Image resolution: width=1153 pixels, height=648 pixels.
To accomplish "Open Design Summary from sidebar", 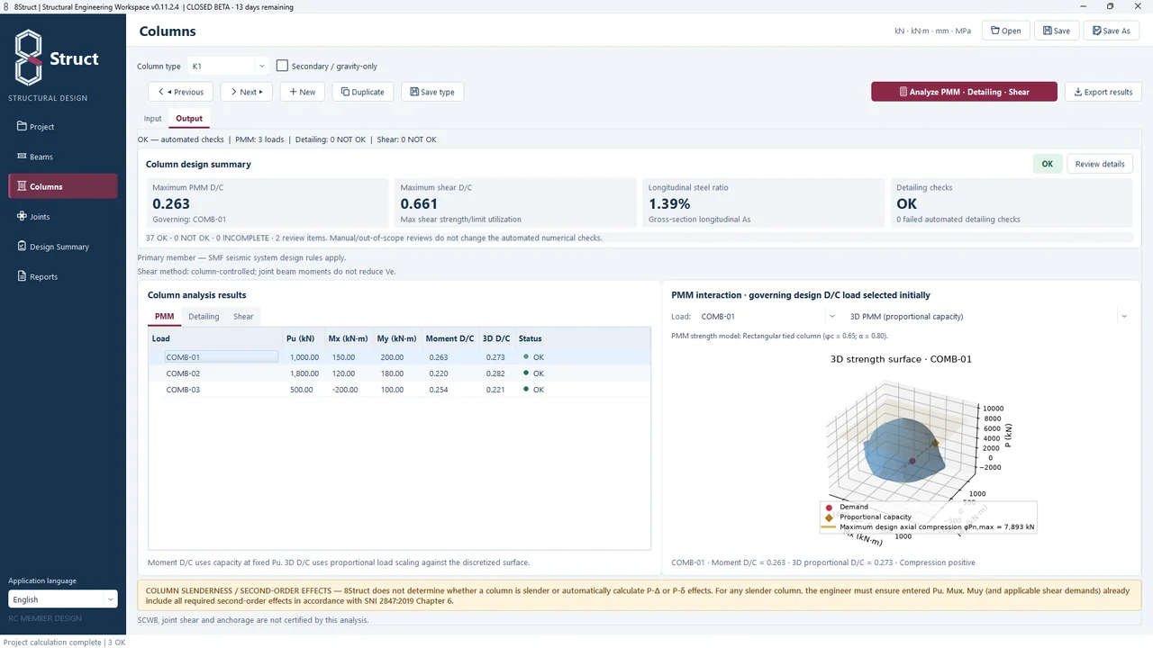I will tap(63, 247).
